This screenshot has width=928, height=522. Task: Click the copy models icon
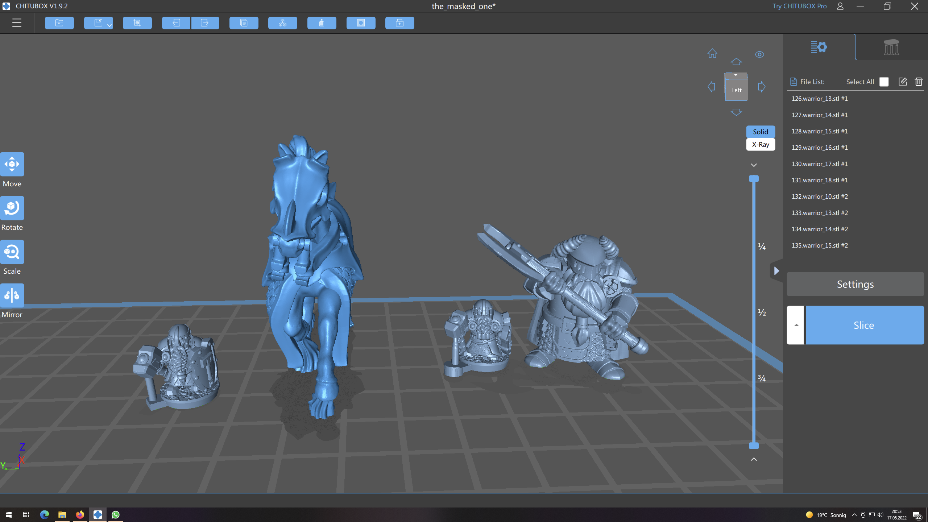pyautogui.click(x=244, y=23)
